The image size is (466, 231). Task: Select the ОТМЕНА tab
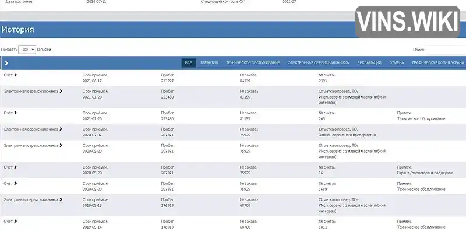pos(397,63)
